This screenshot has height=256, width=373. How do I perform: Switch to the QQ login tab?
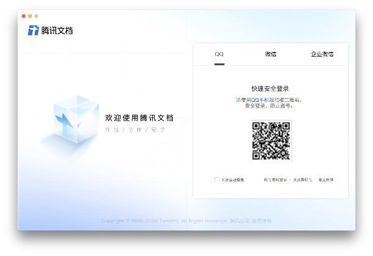point(219,54)
